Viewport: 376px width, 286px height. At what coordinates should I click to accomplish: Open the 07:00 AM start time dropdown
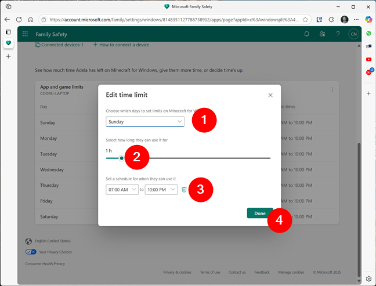point(122,190)
